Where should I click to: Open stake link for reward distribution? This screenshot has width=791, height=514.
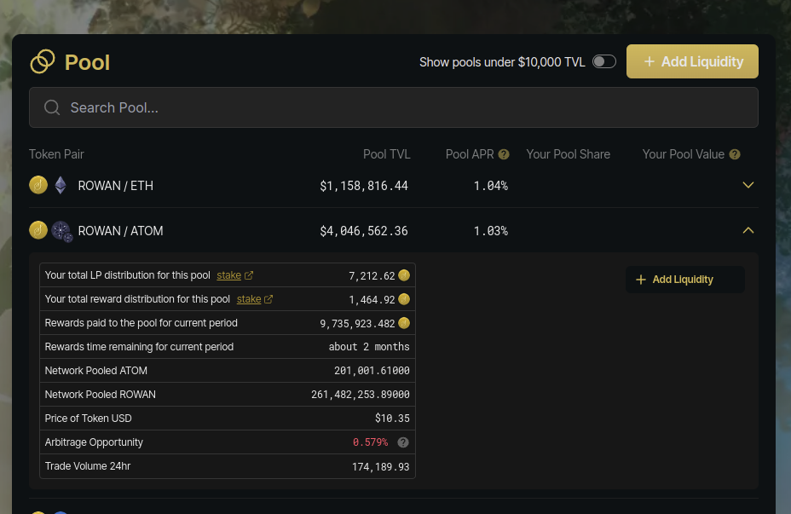[x=249, y=299]
